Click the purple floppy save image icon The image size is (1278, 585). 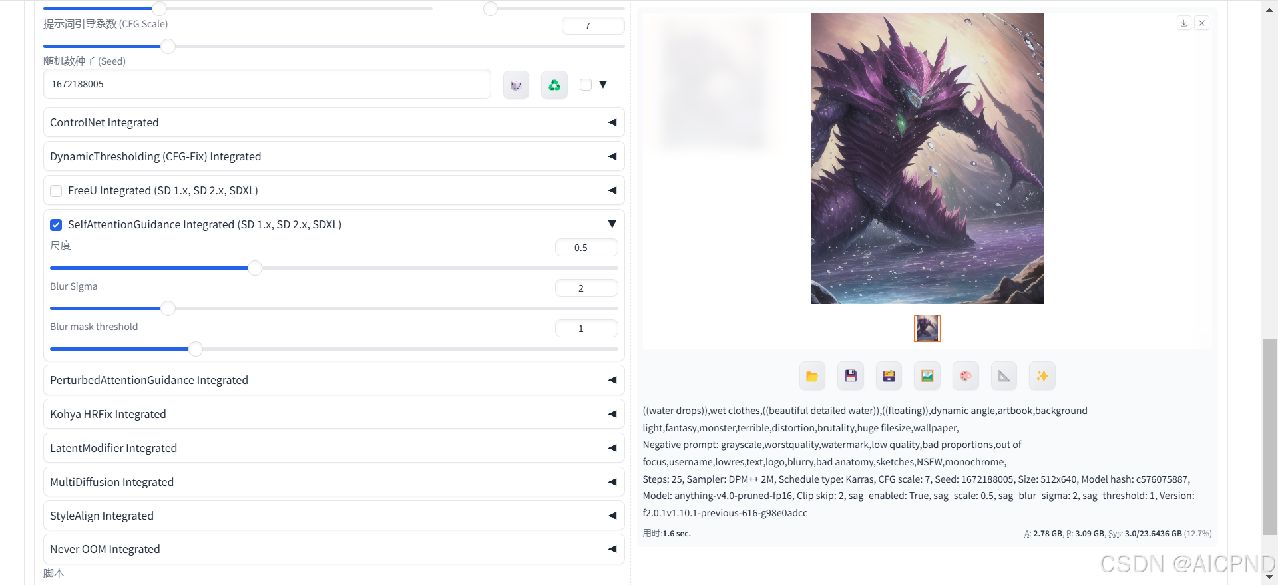click(x=851, y=376)
